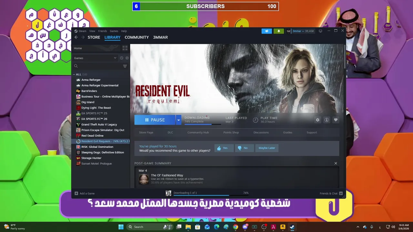The width and height of the screenshot is (413, 232).
Task: Select the LIBRARY tab
Action: [112, 37]
